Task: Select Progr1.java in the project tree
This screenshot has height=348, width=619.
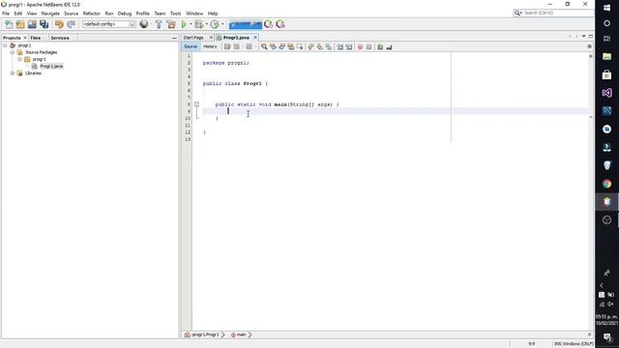Action: click(51, 67)
